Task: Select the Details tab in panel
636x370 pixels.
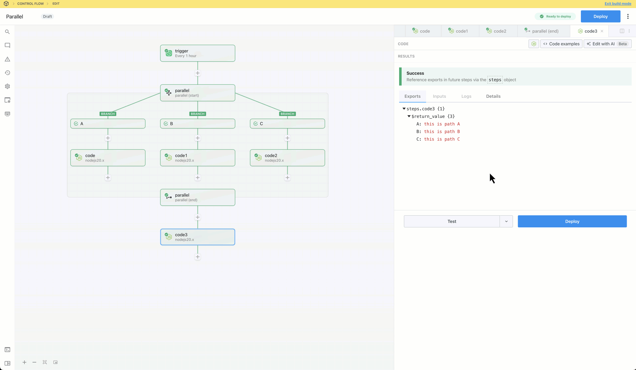Action: tap(493, 96)
